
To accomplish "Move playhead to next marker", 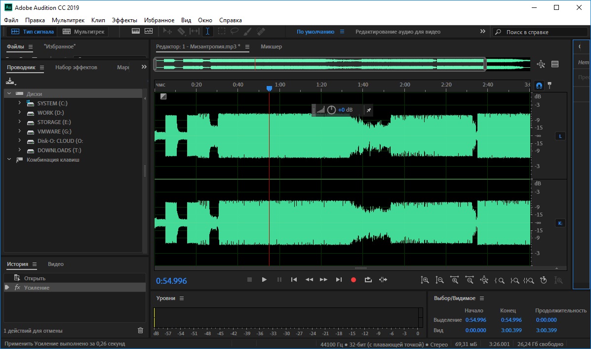I will click(x=338, y=280).
